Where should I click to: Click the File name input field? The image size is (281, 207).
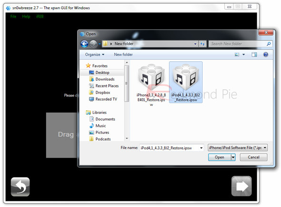click(x=170, y=148)
